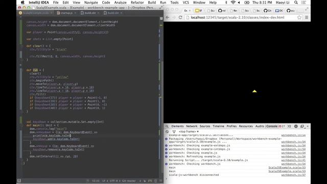Reload the localhost page
Image resolution: width=327 pixels, height=184 pixels.
pos(180,17)
